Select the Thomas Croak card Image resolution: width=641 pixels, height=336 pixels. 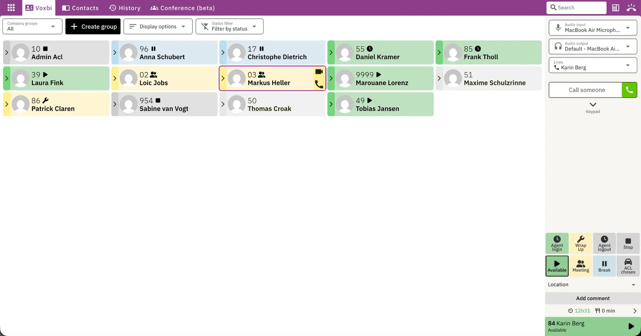272,104
